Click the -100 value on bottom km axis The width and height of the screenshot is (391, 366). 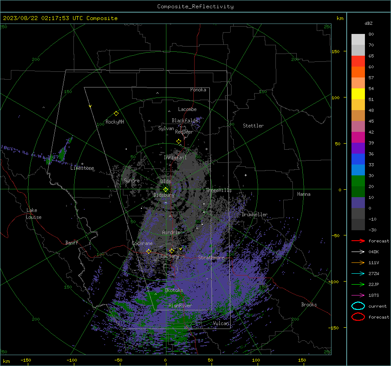[72, 360]
